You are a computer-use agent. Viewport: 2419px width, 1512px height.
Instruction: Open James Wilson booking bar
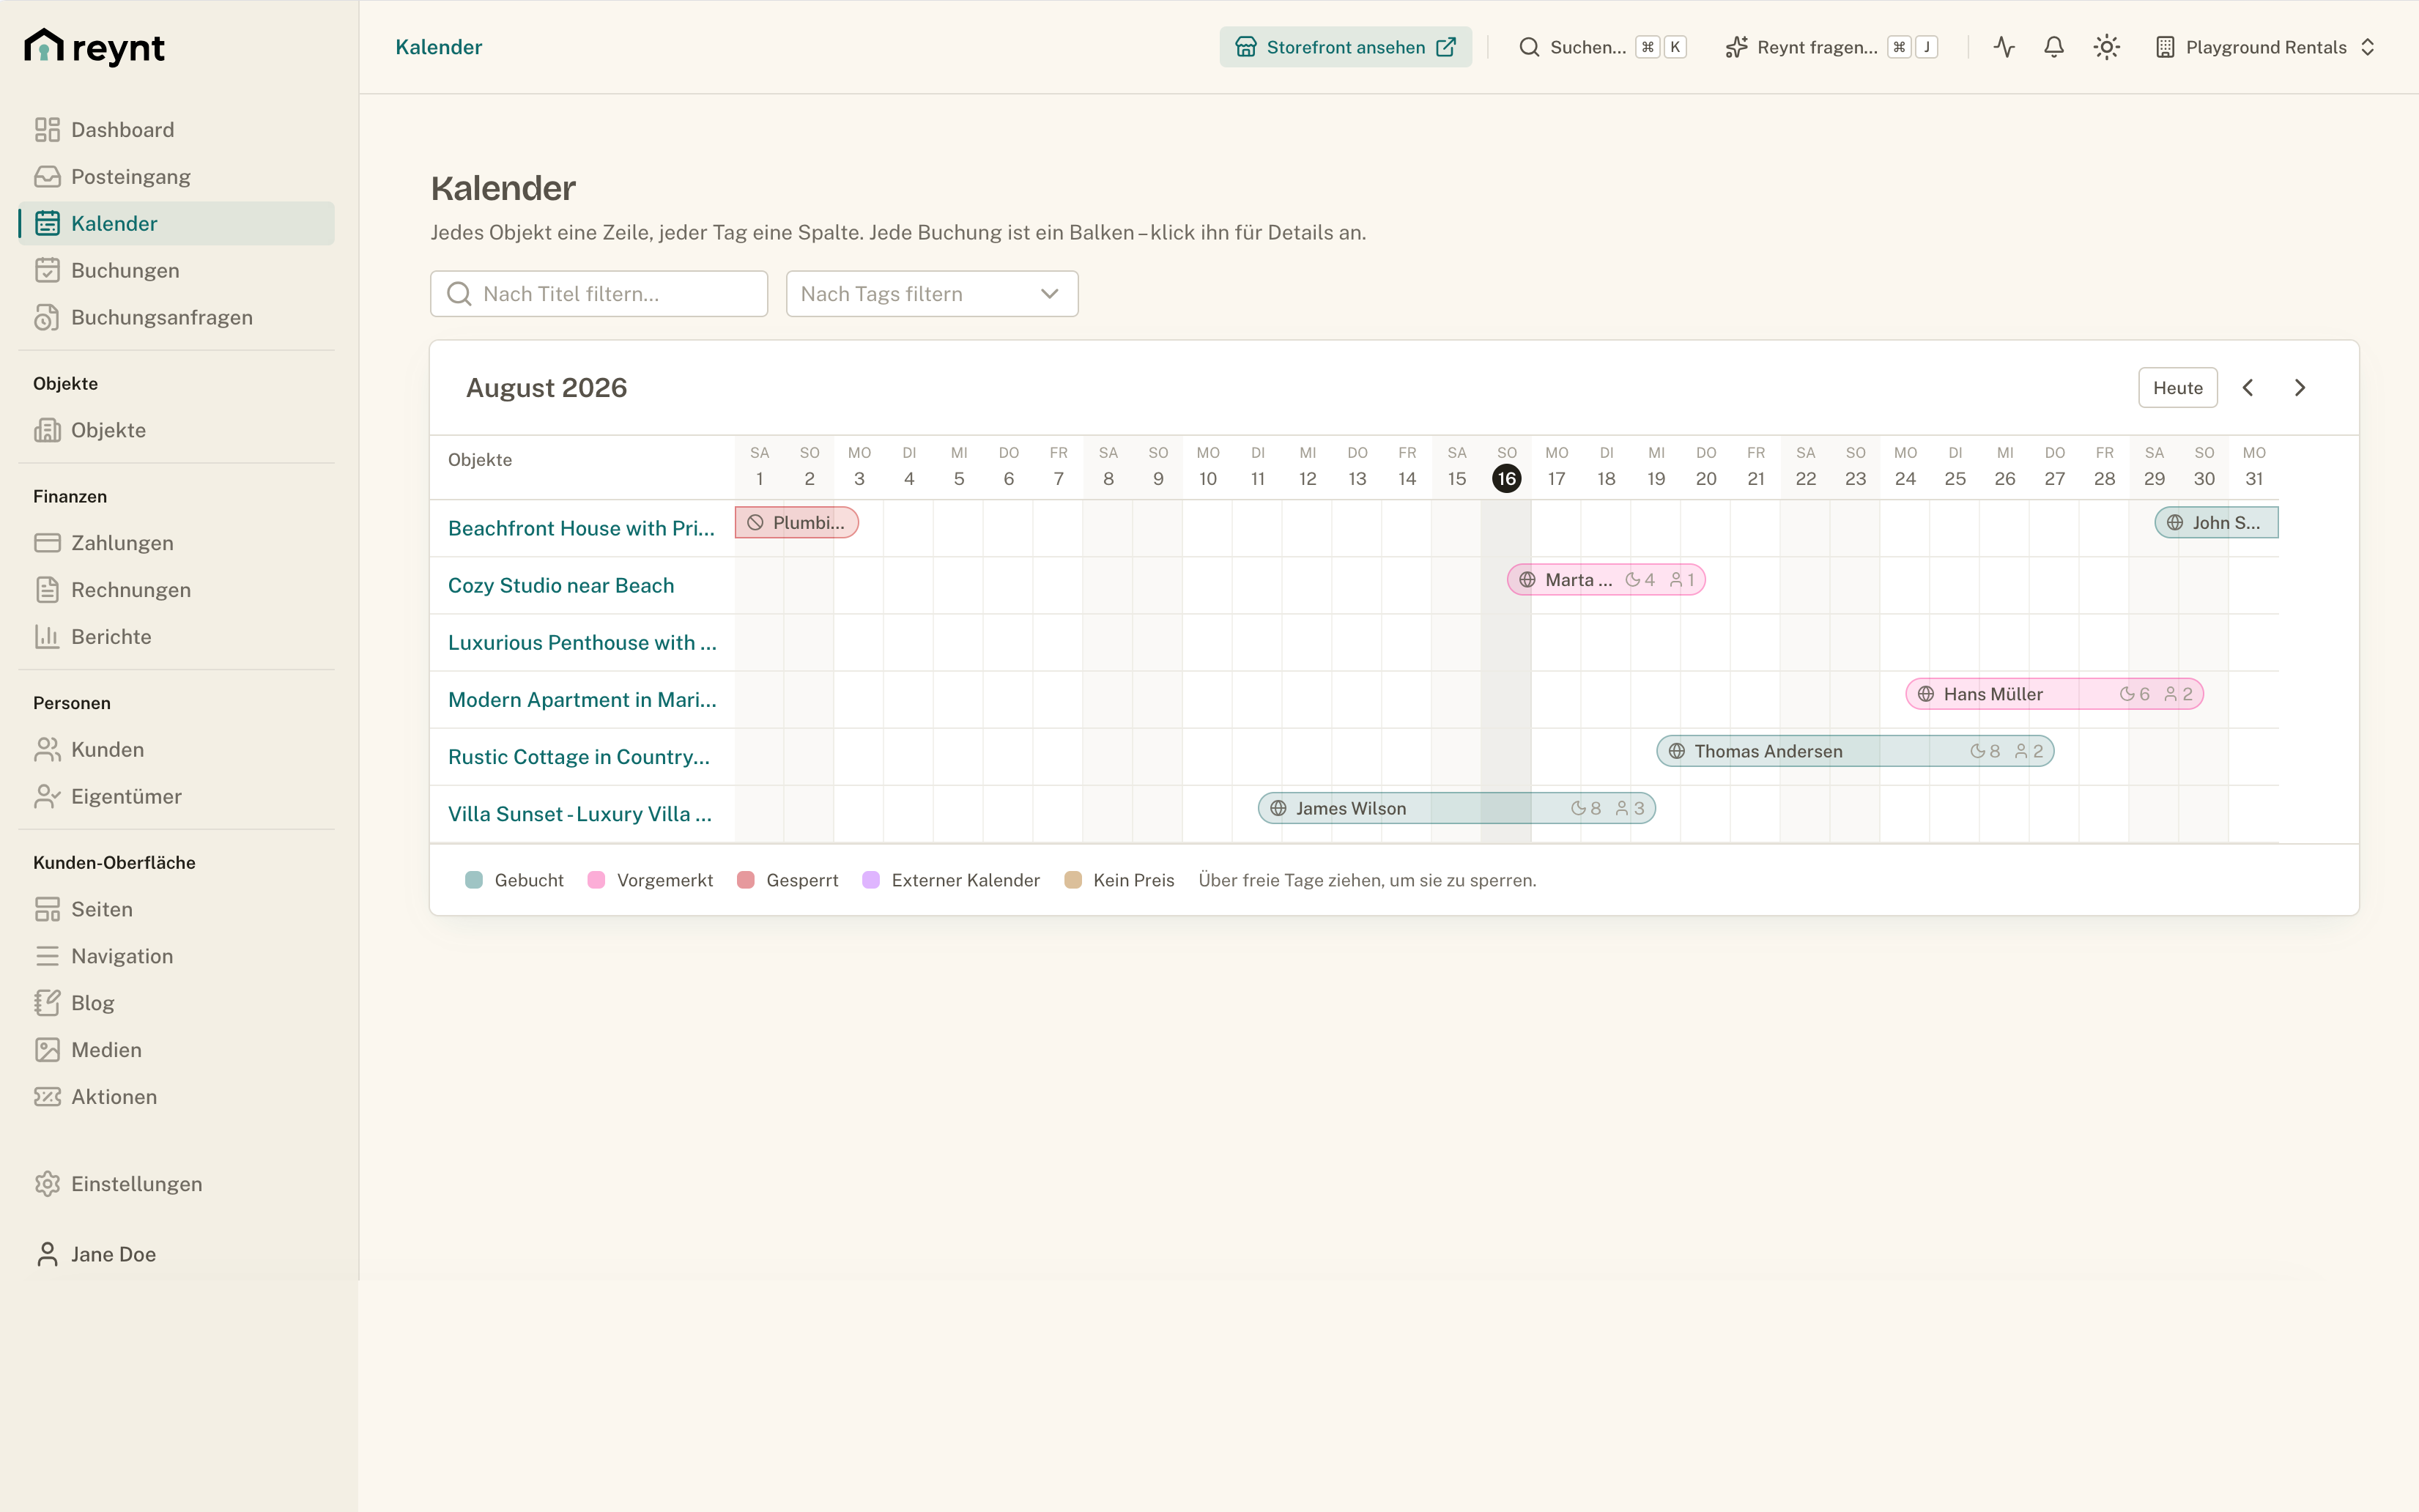[x=1457, y=808]
